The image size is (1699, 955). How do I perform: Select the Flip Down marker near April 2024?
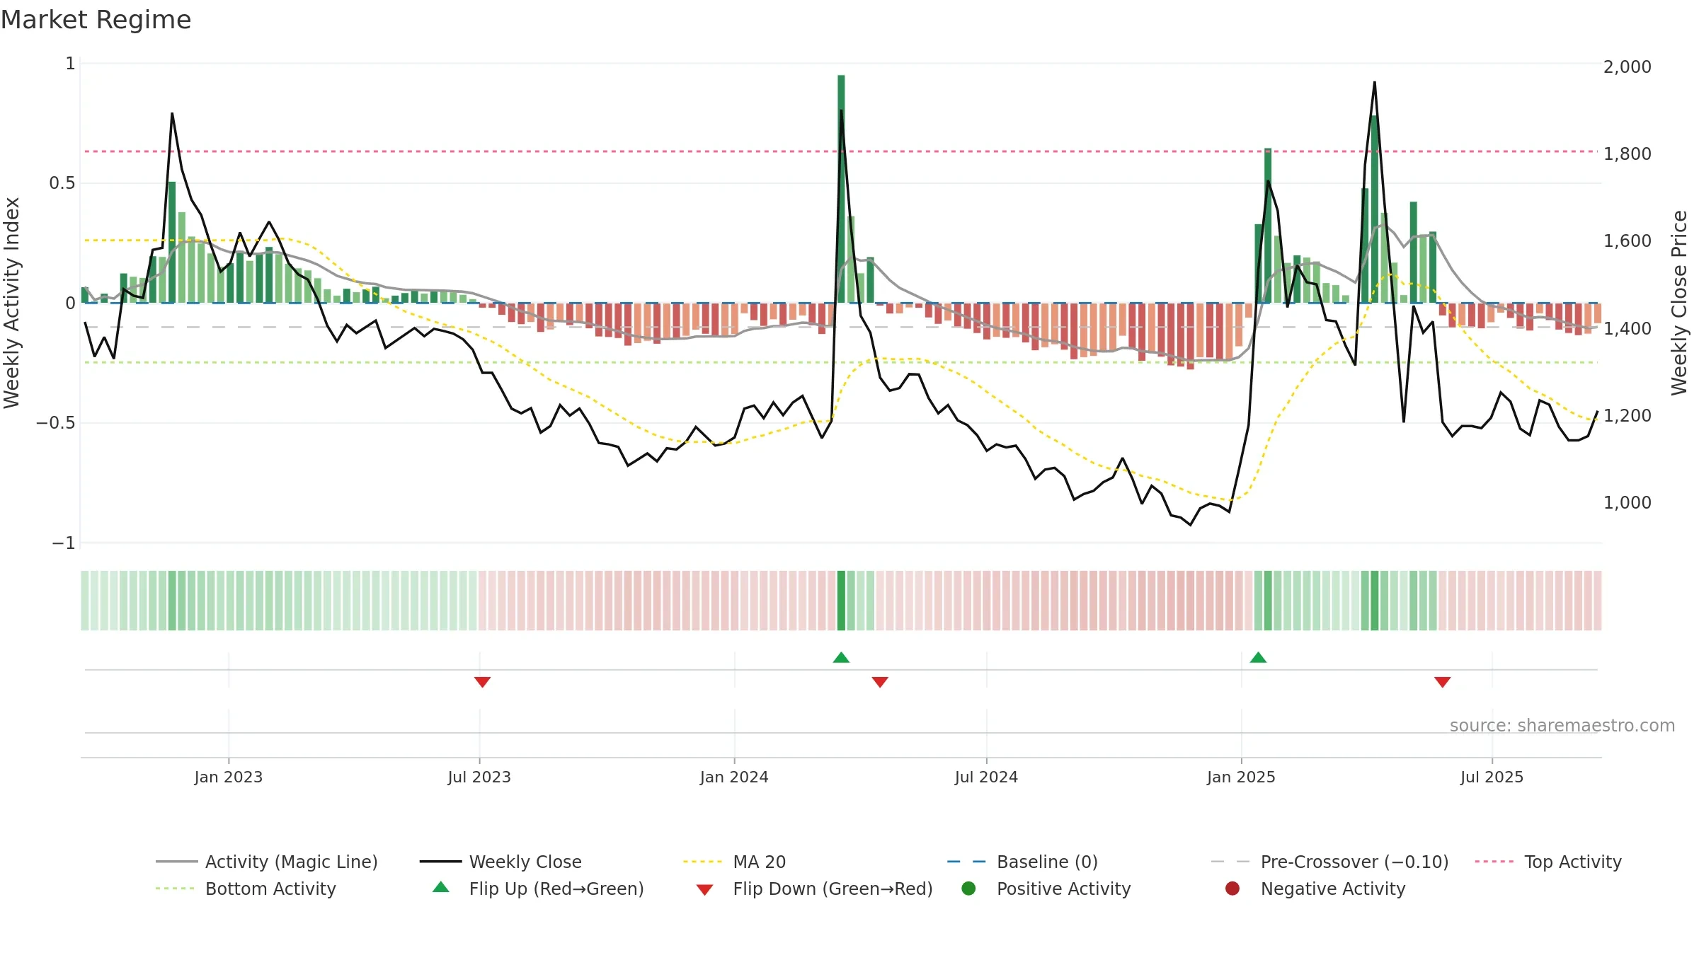[x=880, y=682]
